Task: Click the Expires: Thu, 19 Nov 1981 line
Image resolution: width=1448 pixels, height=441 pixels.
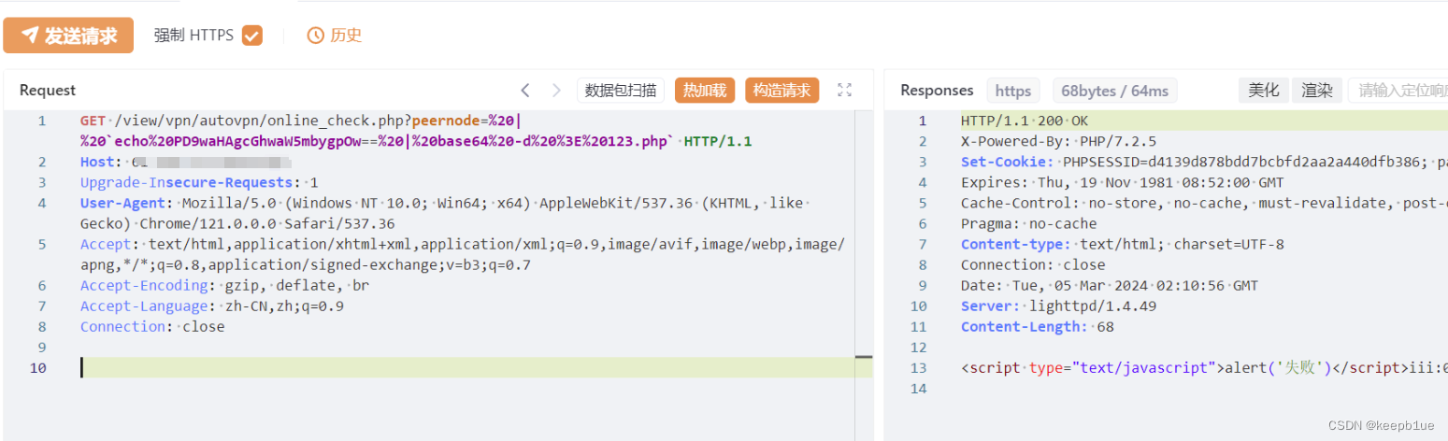Action: pyautogui.click(x=1123, y=183)
